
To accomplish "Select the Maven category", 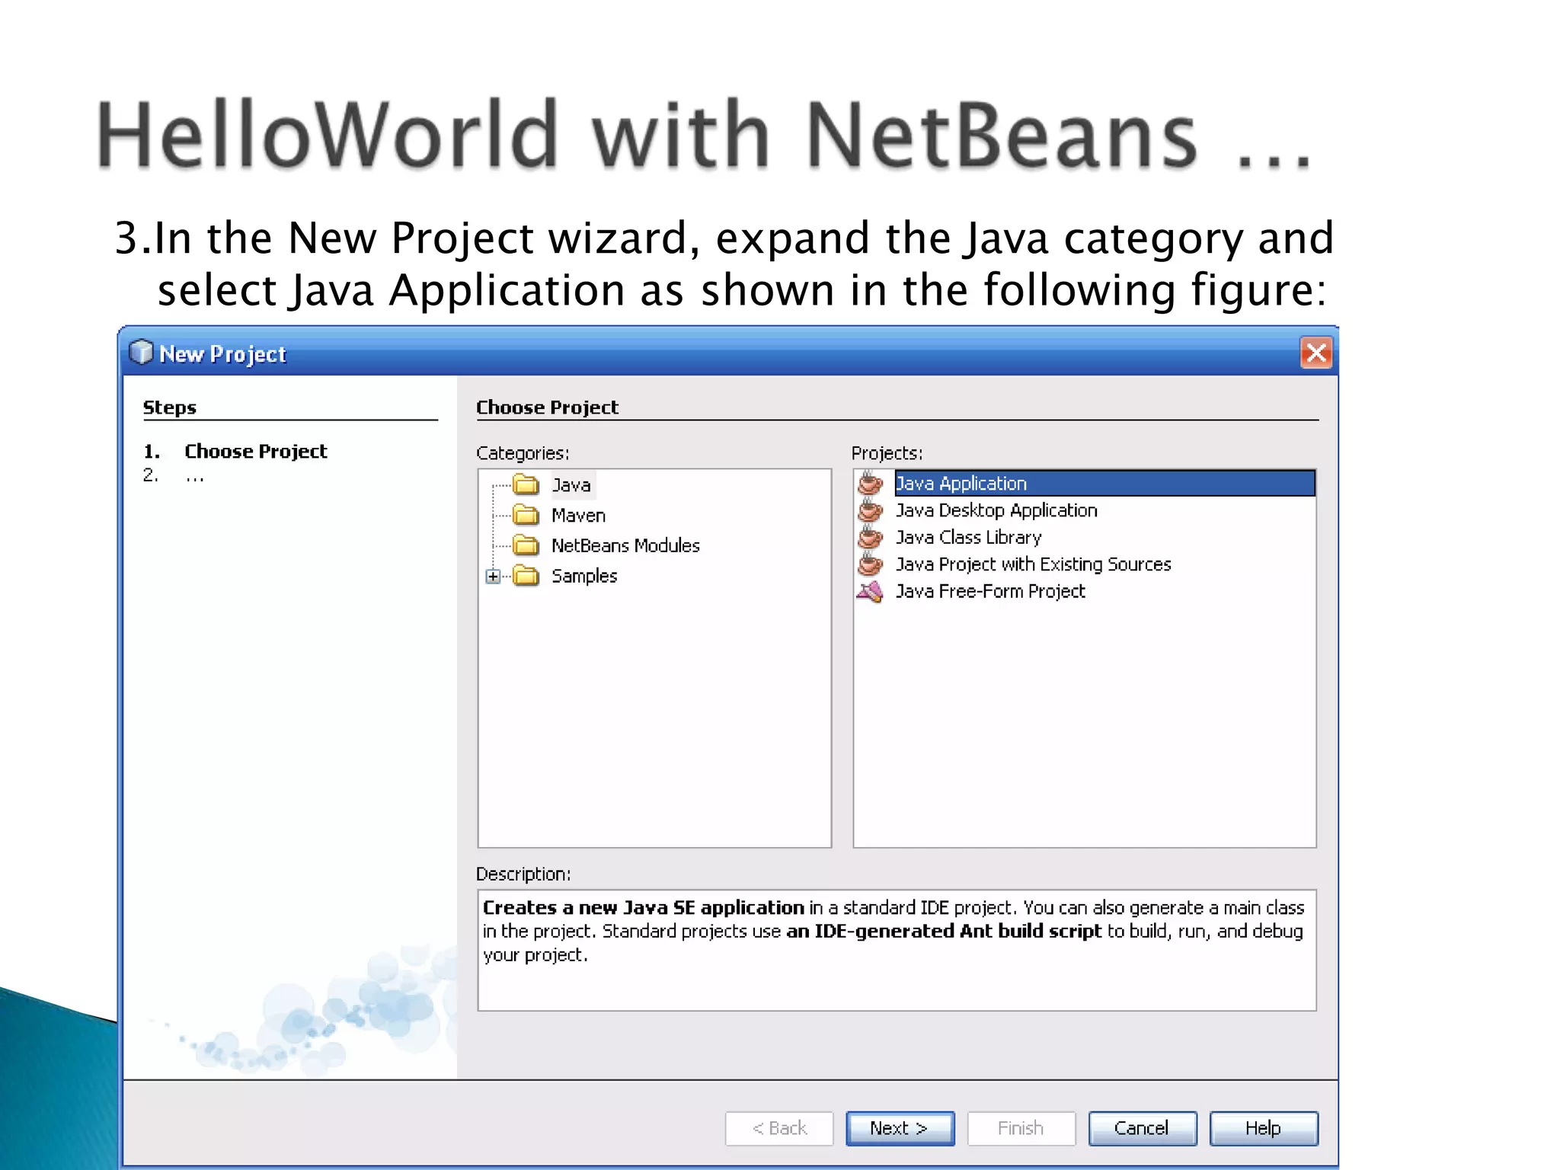I will 578,516.
